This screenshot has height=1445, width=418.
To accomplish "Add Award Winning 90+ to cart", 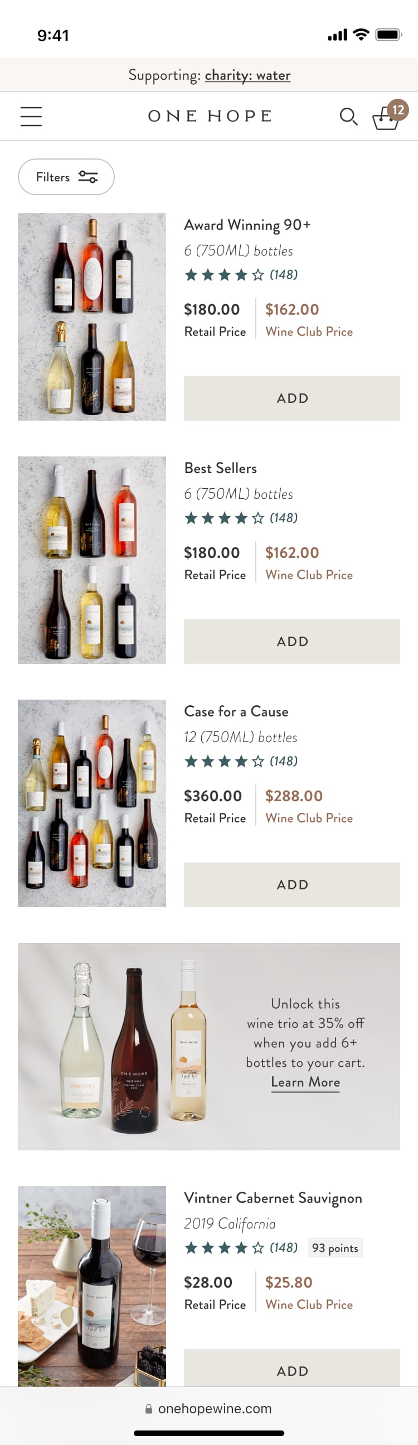I will pyautogui.click(x=291, y=398).
